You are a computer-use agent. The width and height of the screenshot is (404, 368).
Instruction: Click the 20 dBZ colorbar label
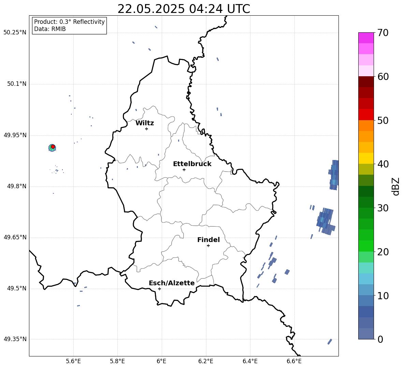[x=383, y=252]
